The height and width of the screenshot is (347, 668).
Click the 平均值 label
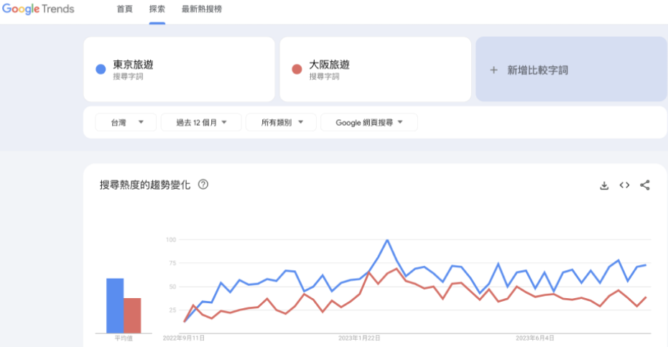coord(124,338)
